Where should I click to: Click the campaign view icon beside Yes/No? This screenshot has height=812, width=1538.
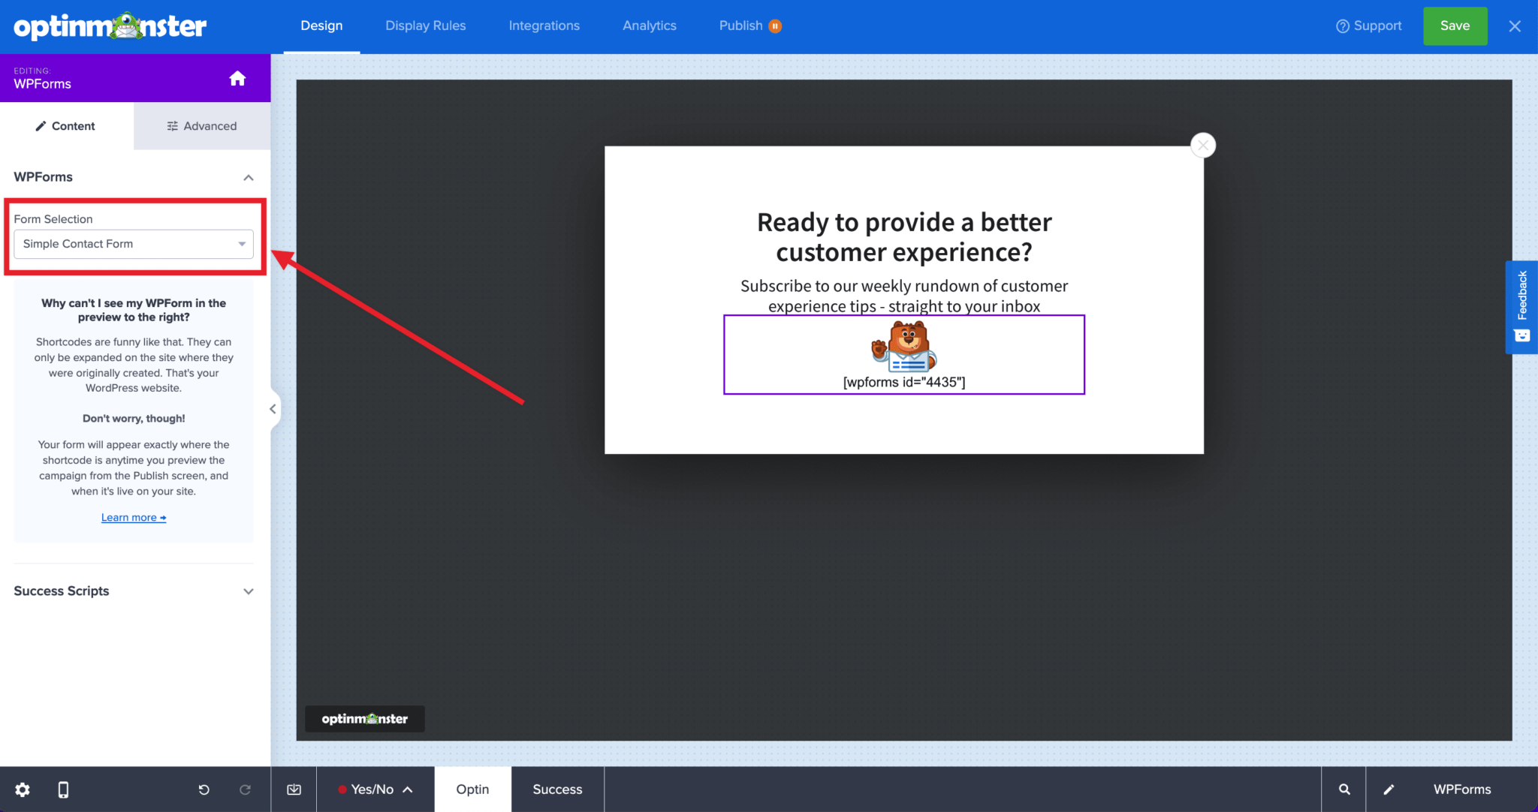pyautogui.click(x=293, y=789)
